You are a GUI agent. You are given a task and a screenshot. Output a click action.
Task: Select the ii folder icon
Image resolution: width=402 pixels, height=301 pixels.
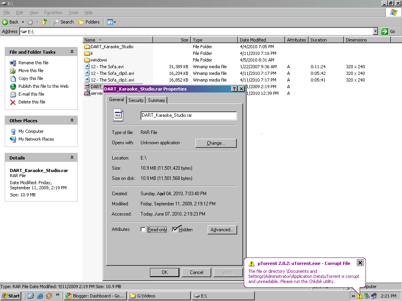click(87, 53)
